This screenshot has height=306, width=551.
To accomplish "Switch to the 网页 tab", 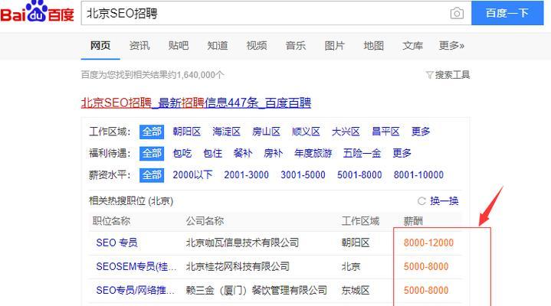I will pos(100,46).
